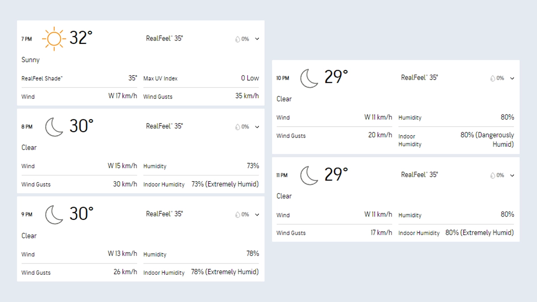Viewport: 537px width, 302px height.
Task: Click the Dangerously Humid indoor humidity value
Action: tap(487, 140)
